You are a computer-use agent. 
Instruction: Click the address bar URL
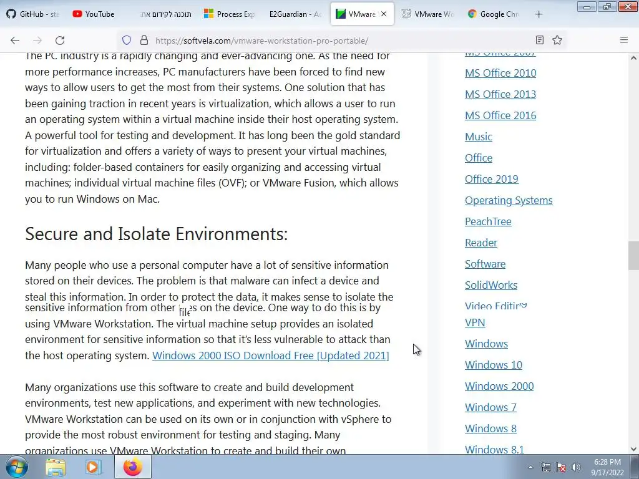coord(261,41)
